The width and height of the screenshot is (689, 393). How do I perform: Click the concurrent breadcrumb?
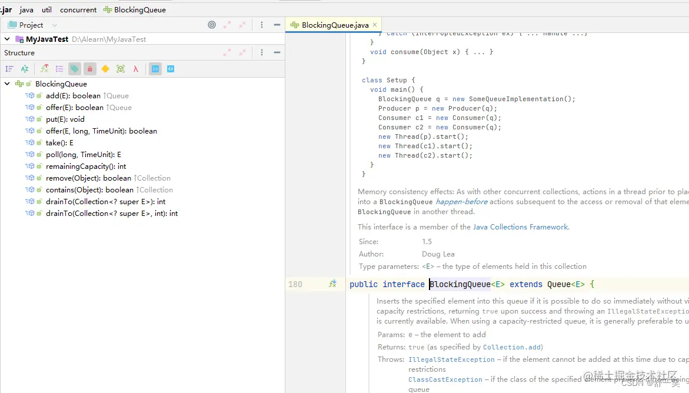[x=78, y=9]
